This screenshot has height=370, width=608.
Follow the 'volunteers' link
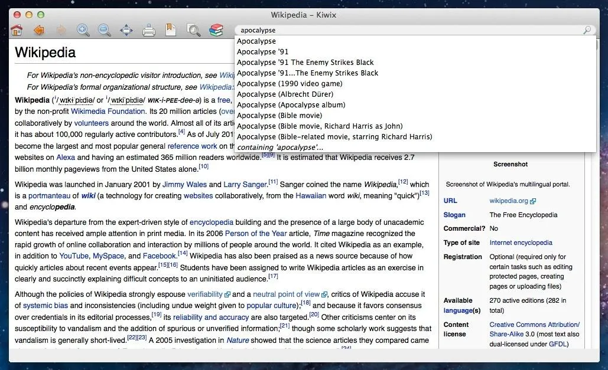[x=91, y=123]
